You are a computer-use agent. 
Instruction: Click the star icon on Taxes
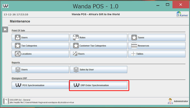[134, 37]
